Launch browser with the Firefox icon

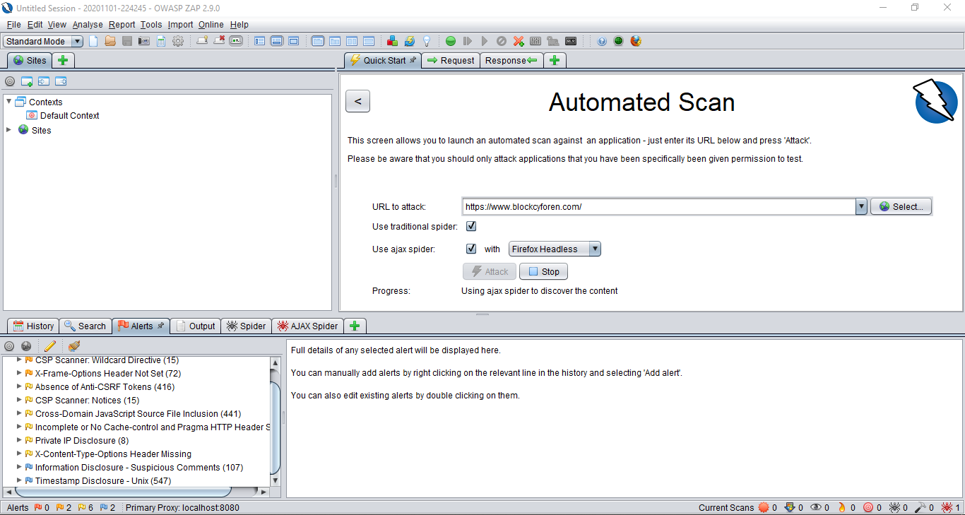coord(636,41)
